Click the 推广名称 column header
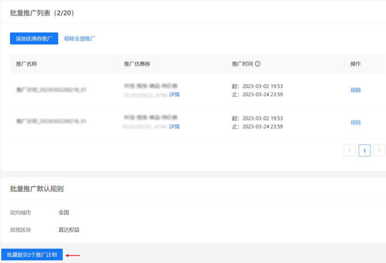This screenshot has width=386, height=263. click(x=26, y=64)
